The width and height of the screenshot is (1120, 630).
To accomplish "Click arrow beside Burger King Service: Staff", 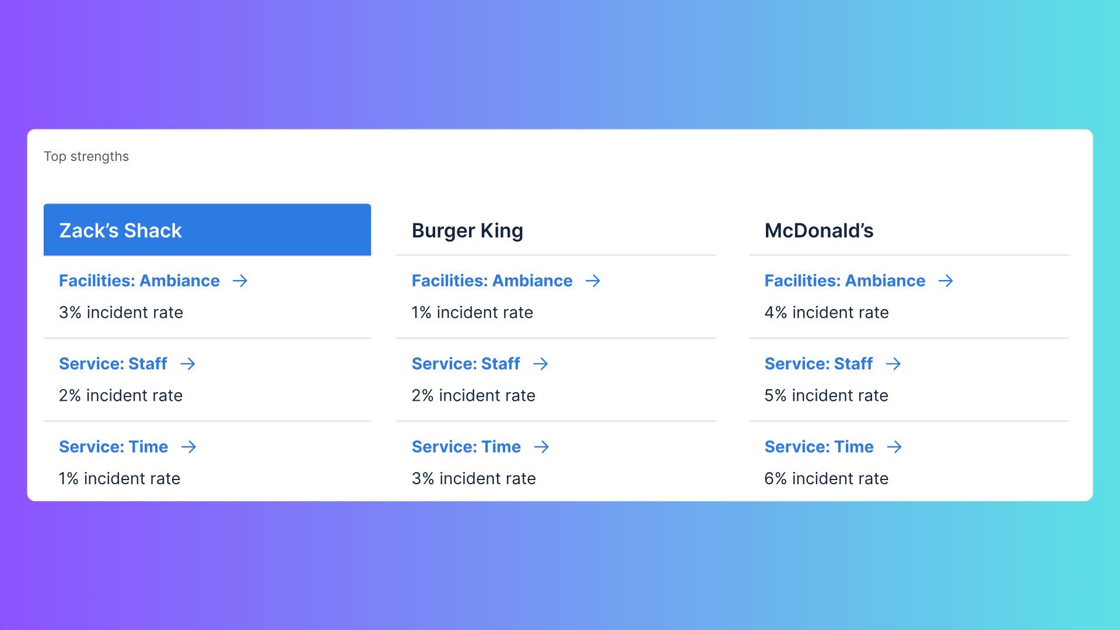I will coord(541,364).
